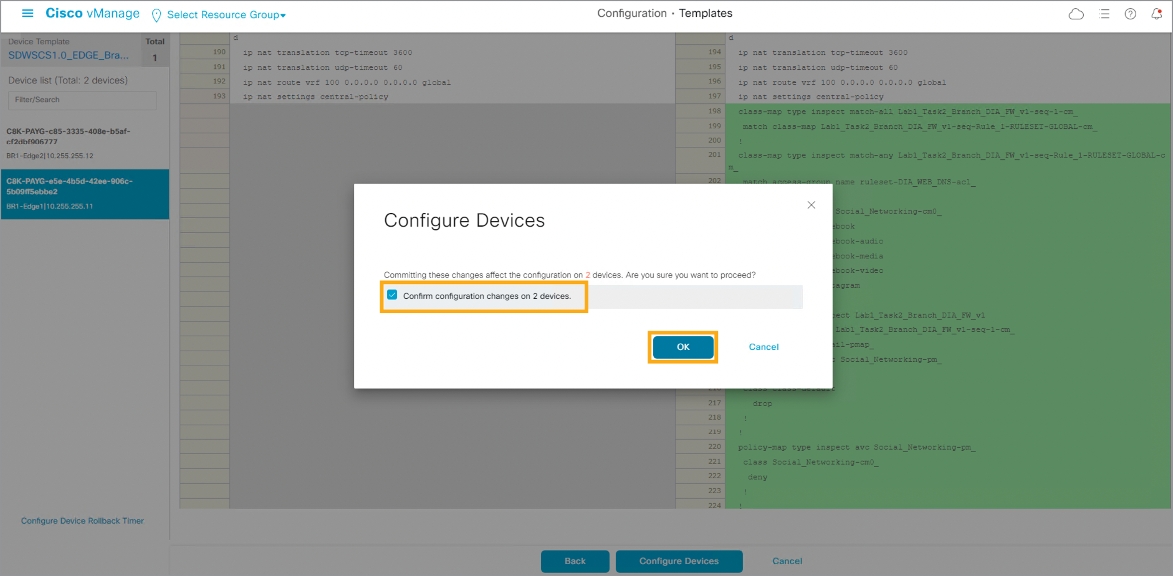Screen dimensions: 1173x576
Task: Click the Cisco vManage logo
Action: click(x=92, y=13)
